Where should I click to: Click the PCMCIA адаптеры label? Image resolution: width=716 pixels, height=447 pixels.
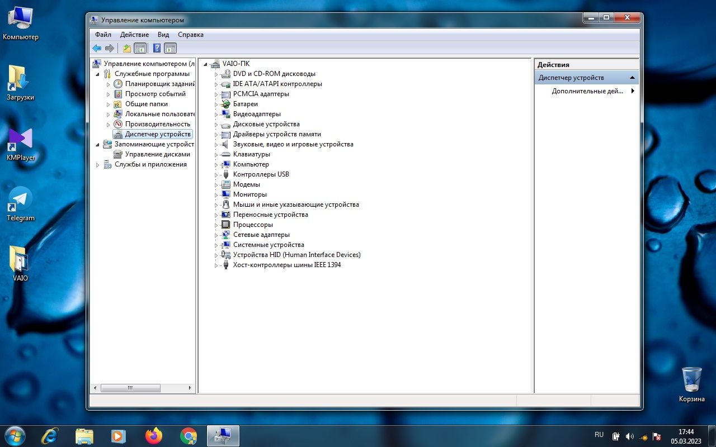[261, 94]
